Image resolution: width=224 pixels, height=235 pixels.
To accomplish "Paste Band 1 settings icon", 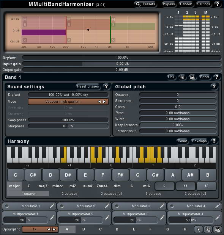I will tap(192, 77).
